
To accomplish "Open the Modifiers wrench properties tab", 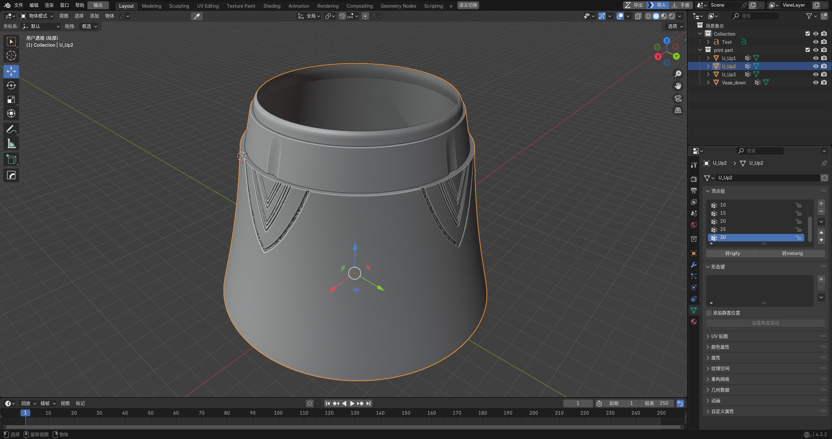I will [x=694, y=265].
